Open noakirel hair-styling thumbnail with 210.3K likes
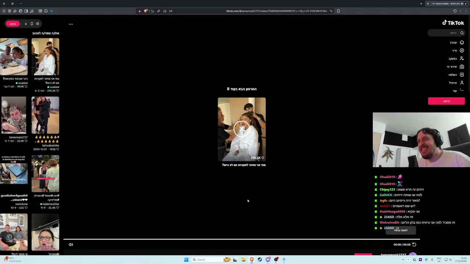Image resolution: width=470 pixels, height=264 pixels. 45,56
